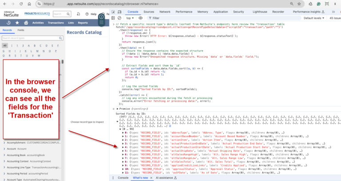
Task: Click the browser address bar URL
Action: click(x=101, y=4)
